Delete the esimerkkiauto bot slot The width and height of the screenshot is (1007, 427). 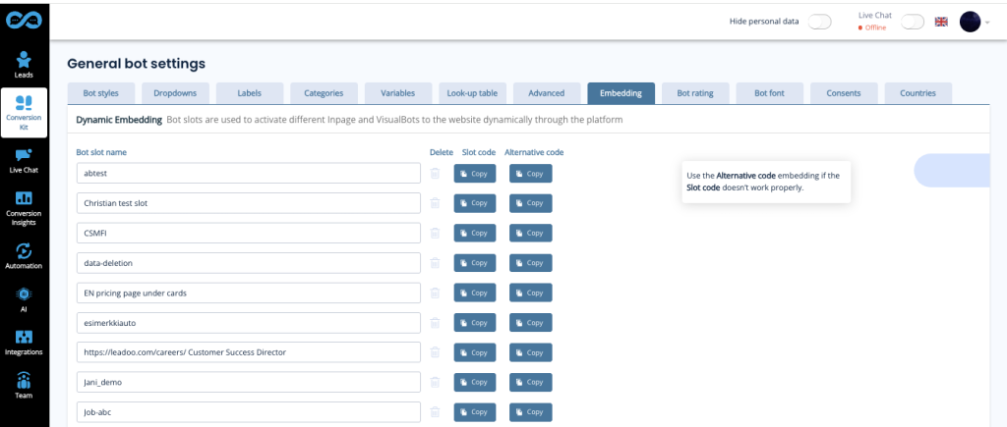click(x=435, y=323)
